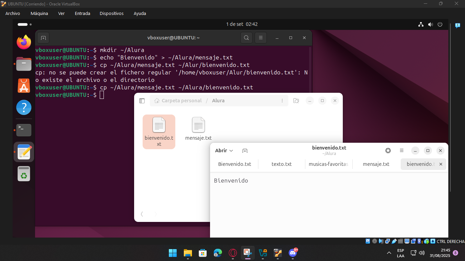Open the Dispositivos menu
Screen dimensions: 465x261
pyautogui.click(x=112, y=14)
